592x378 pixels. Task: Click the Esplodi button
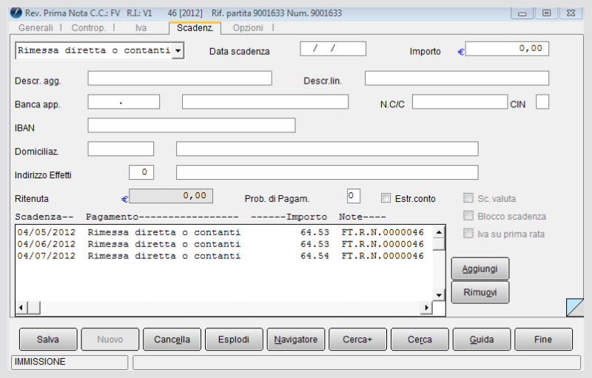click(234, 340)
